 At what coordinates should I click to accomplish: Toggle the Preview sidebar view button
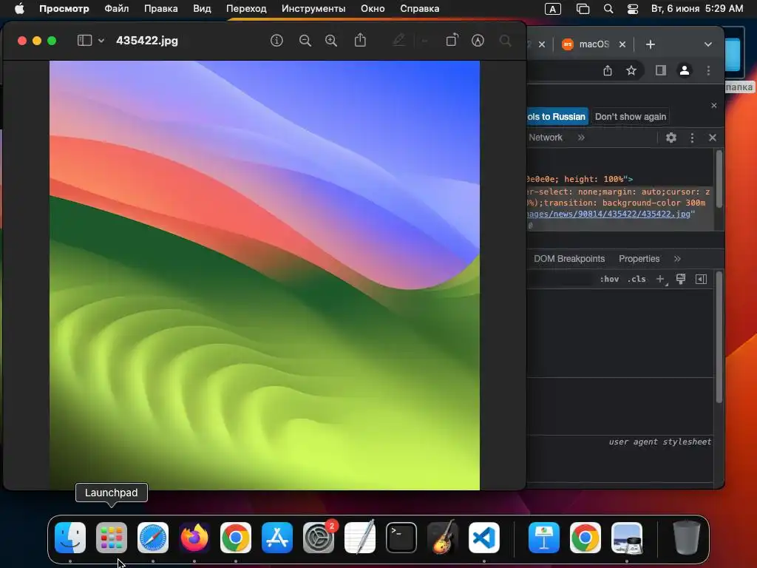tap(84, 41)
